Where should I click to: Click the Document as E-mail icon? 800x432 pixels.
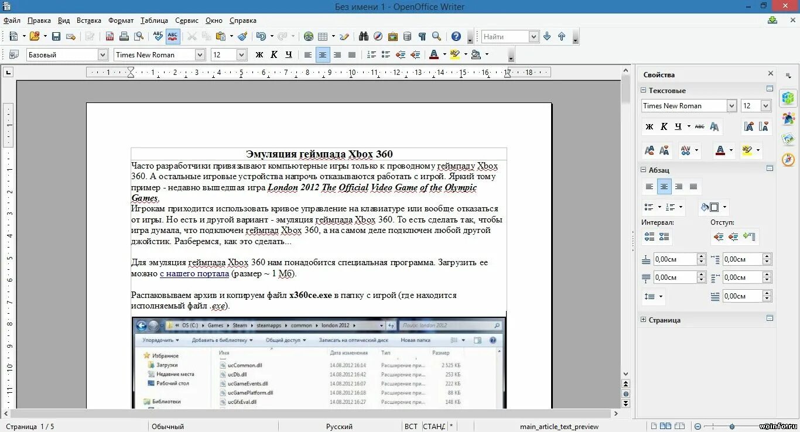click(71, 36)
